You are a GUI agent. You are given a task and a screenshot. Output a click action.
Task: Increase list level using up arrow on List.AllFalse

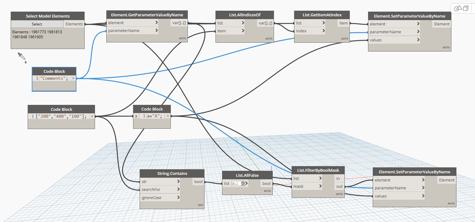[243, 182]
